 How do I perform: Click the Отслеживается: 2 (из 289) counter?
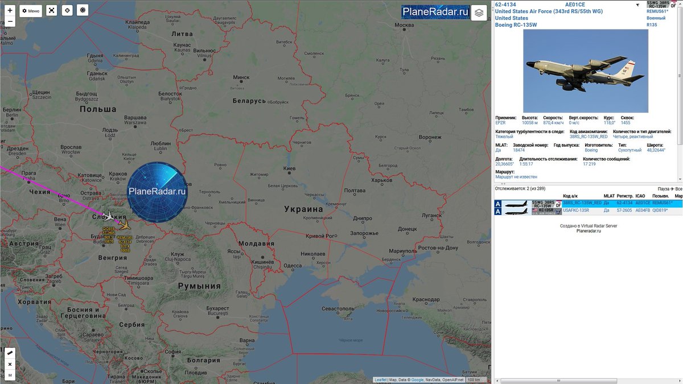(x=520, y=188)
